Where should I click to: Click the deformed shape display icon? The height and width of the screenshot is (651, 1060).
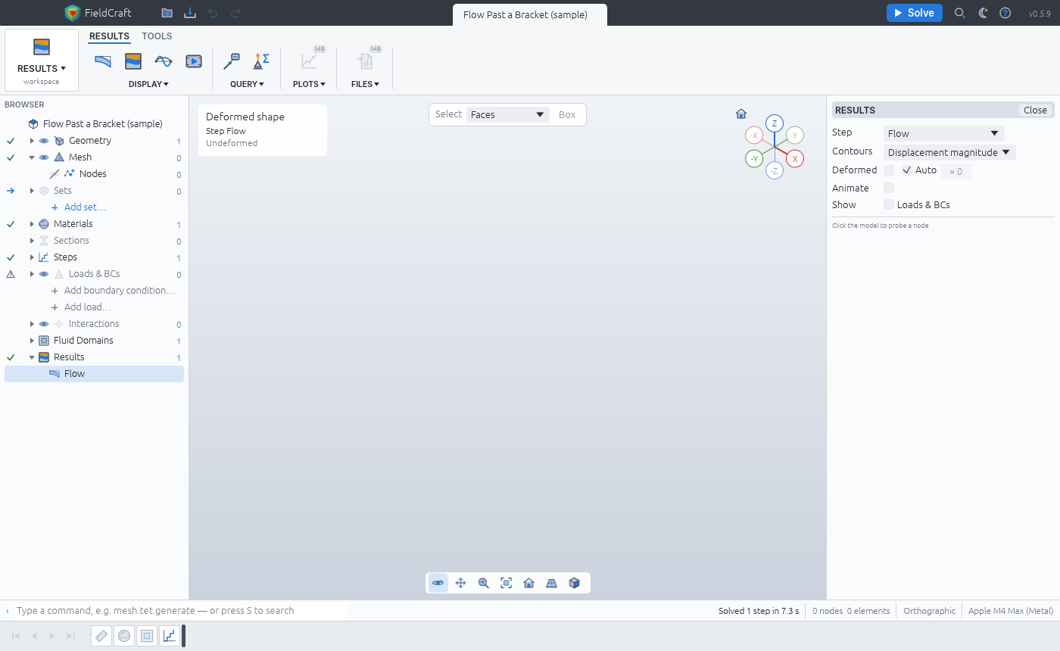pos(103,61)
